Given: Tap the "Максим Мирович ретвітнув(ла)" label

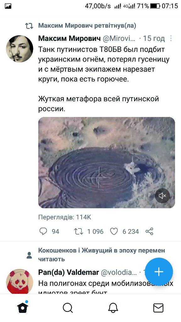Looking at the screenshot, I should point(87,26).
